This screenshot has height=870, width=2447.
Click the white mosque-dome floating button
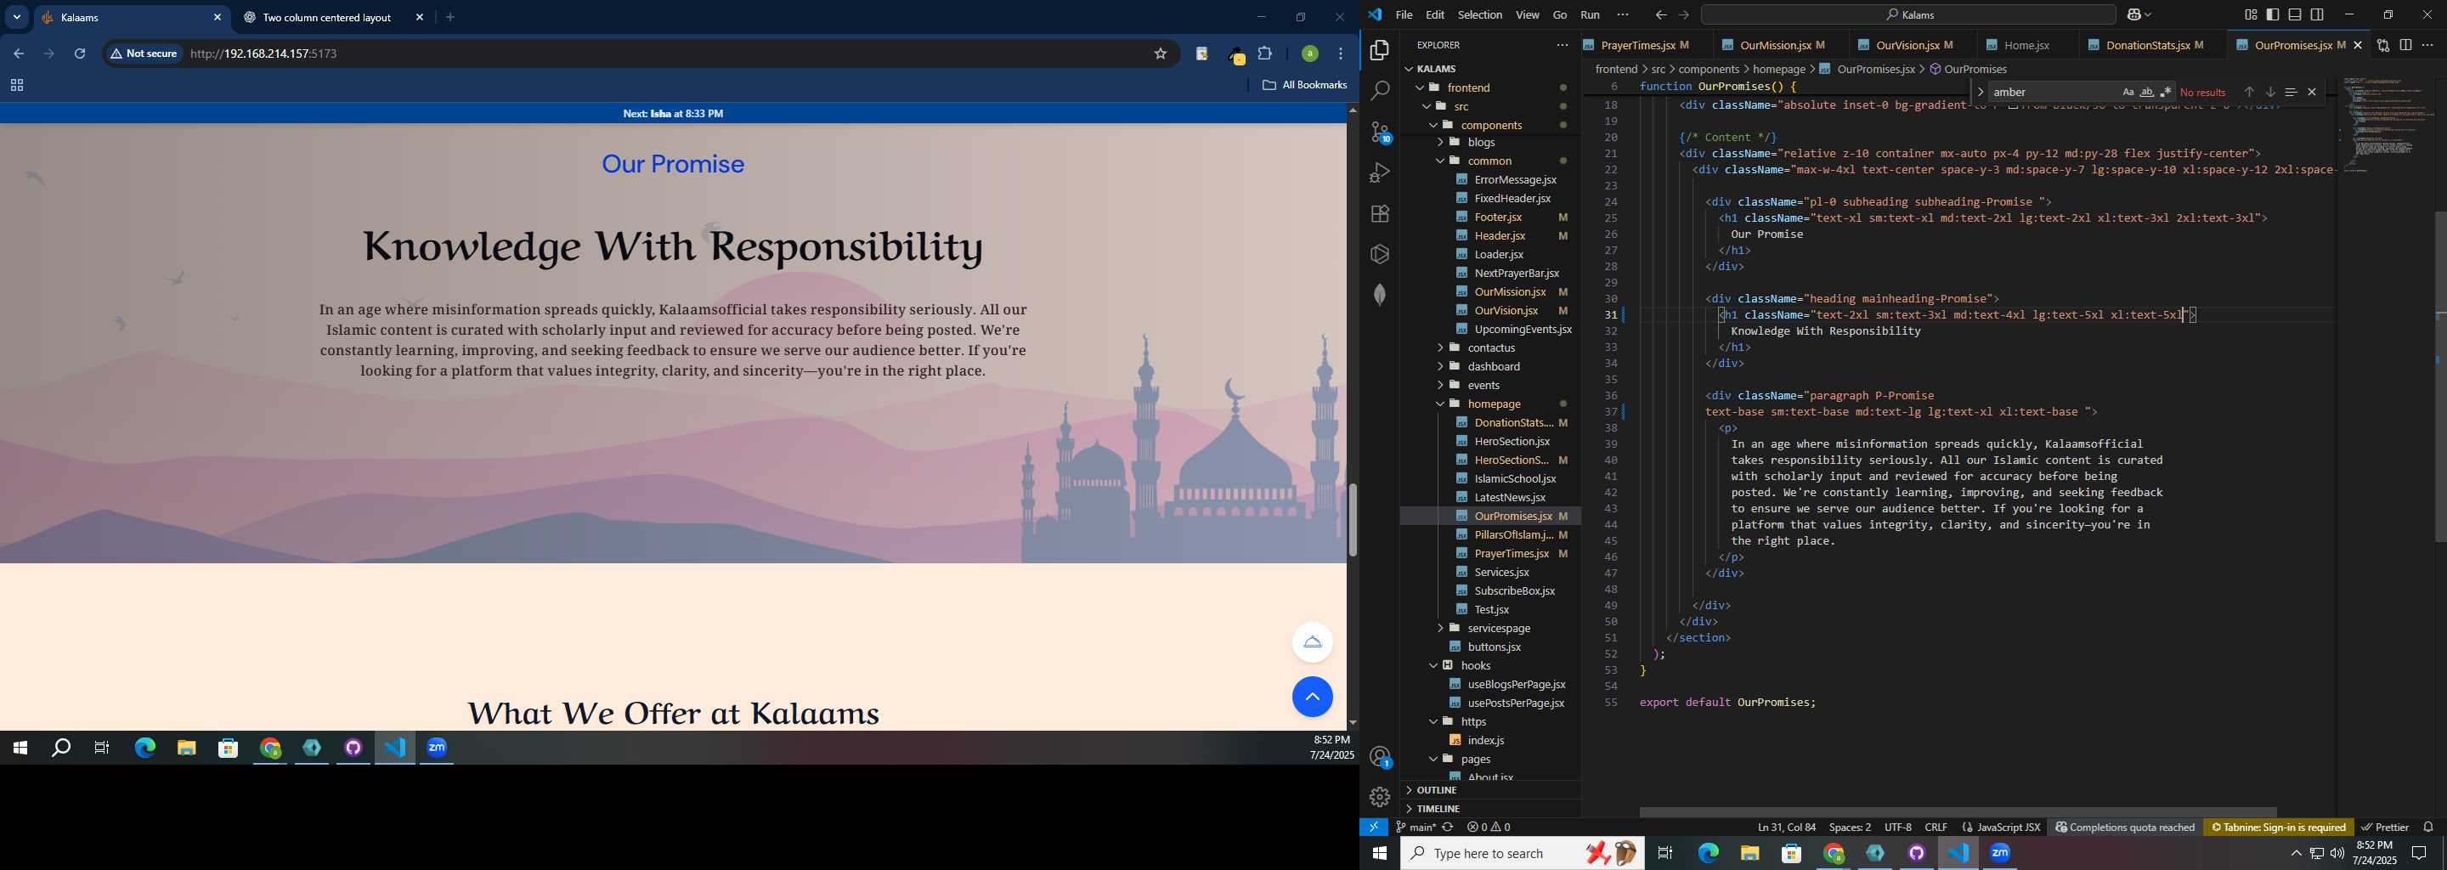1312,643
